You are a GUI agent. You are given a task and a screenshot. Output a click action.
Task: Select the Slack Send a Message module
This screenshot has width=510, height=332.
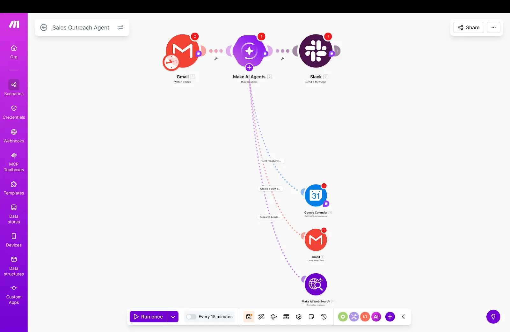[316, 51]
